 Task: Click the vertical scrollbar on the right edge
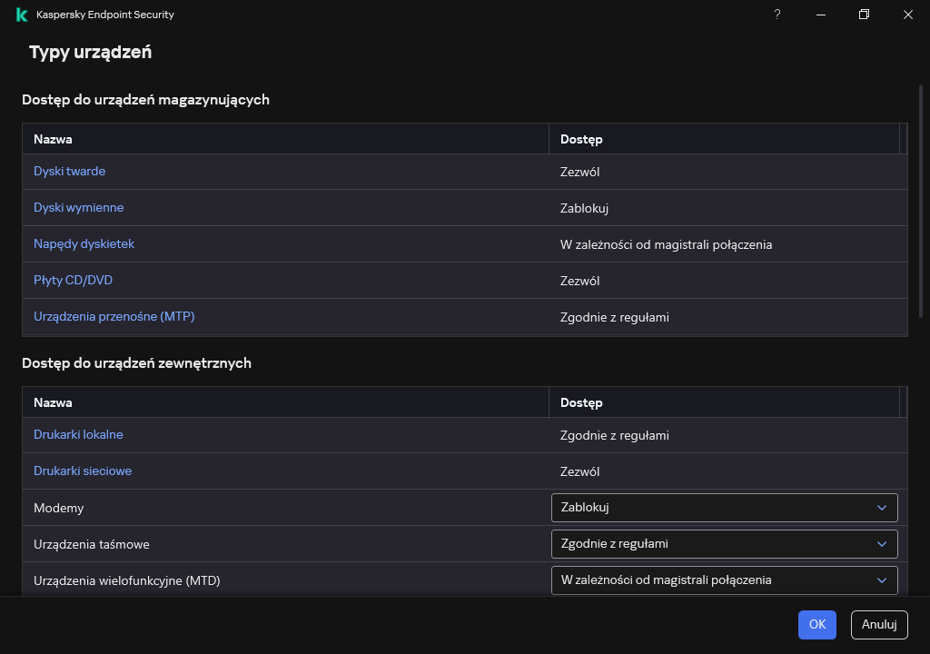coord(923,200)
